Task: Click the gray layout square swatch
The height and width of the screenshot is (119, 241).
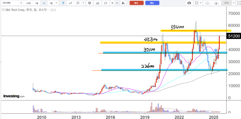Action: [197, 3]
